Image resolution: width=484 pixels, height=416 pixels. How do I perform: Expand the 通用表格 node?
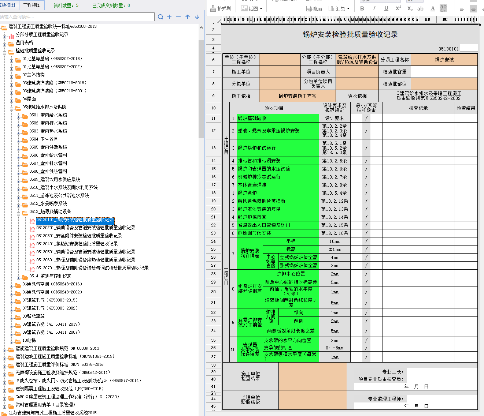pos(4,44)
